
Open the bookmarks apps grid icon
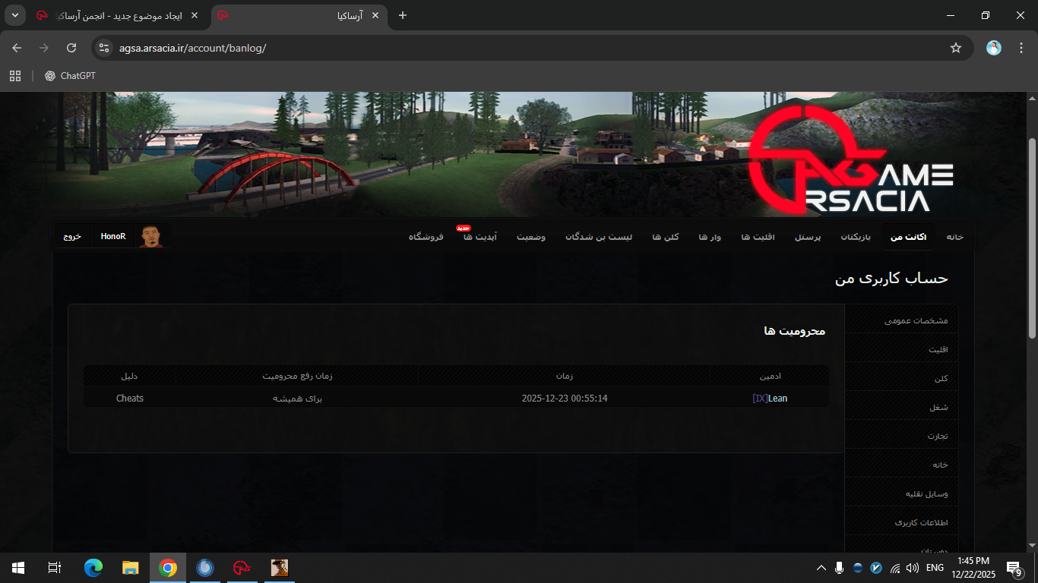[15, 76]
